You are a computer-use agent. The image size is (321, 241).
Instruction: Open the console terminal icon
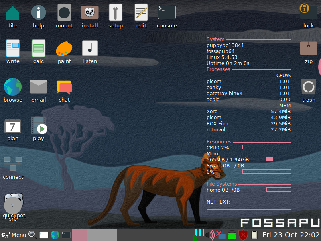(x=167, y=12)
